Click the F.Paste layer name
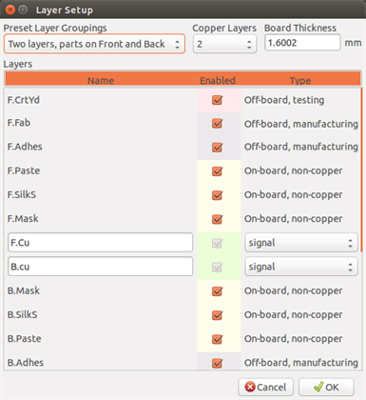366x400 pixels. point(24,170)
